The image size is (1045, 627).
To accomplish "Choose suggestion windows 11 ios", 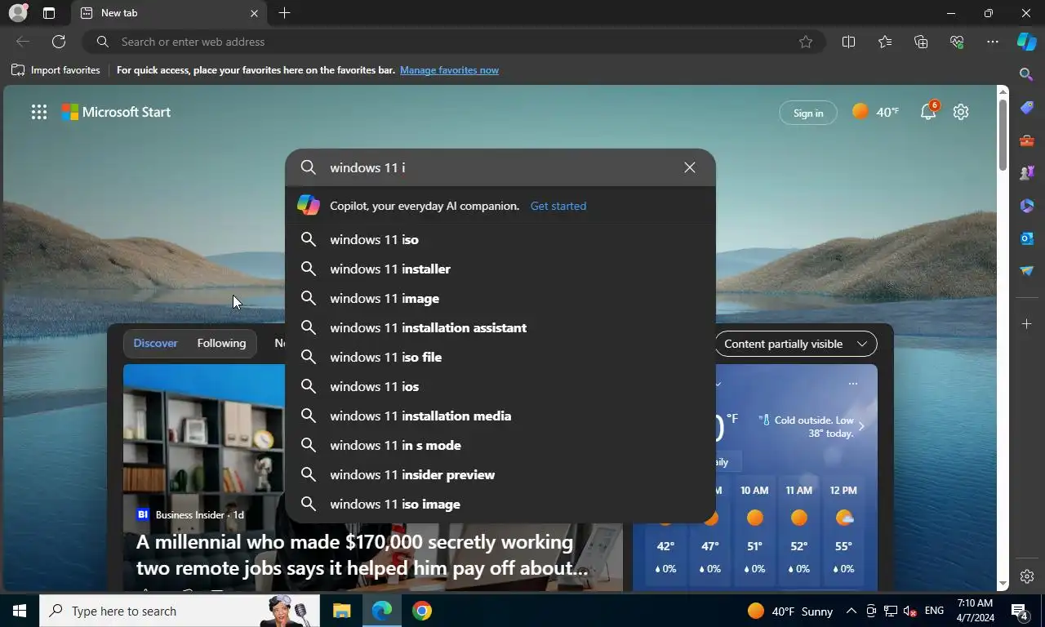I will [x=500, y=386].
